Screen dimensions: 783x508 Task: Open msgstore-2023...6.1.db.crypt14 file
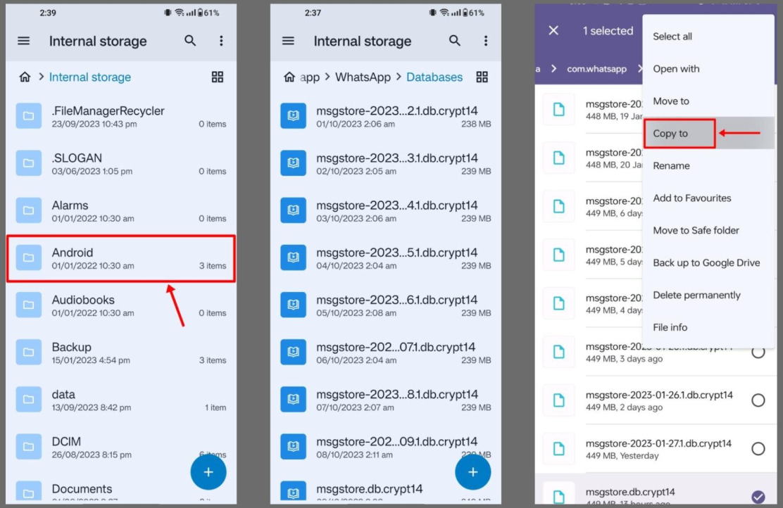click(x=385, y=305)
